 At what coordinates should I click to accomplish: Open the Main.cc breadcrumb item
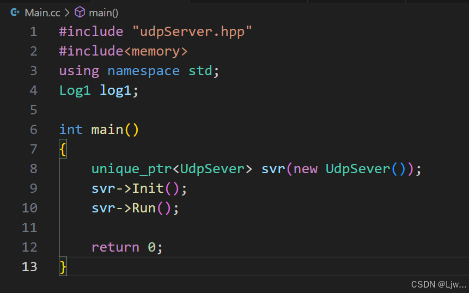(x=42, y=13)
